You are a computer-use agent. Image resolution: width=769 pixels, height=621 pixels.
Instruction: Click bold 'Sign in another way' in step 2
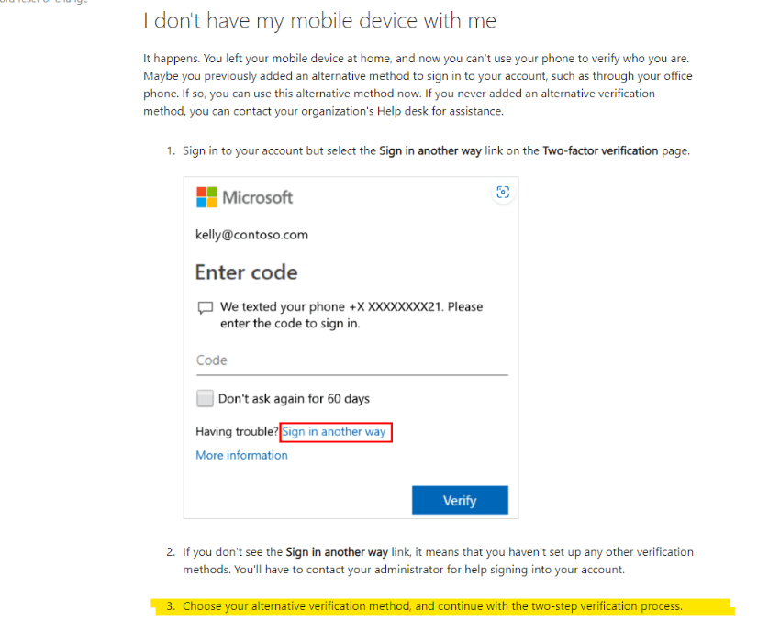tap(337, 552)
